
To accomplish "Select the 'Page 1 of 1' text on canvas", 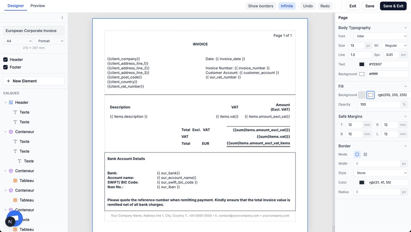I will tap(283, 36).
